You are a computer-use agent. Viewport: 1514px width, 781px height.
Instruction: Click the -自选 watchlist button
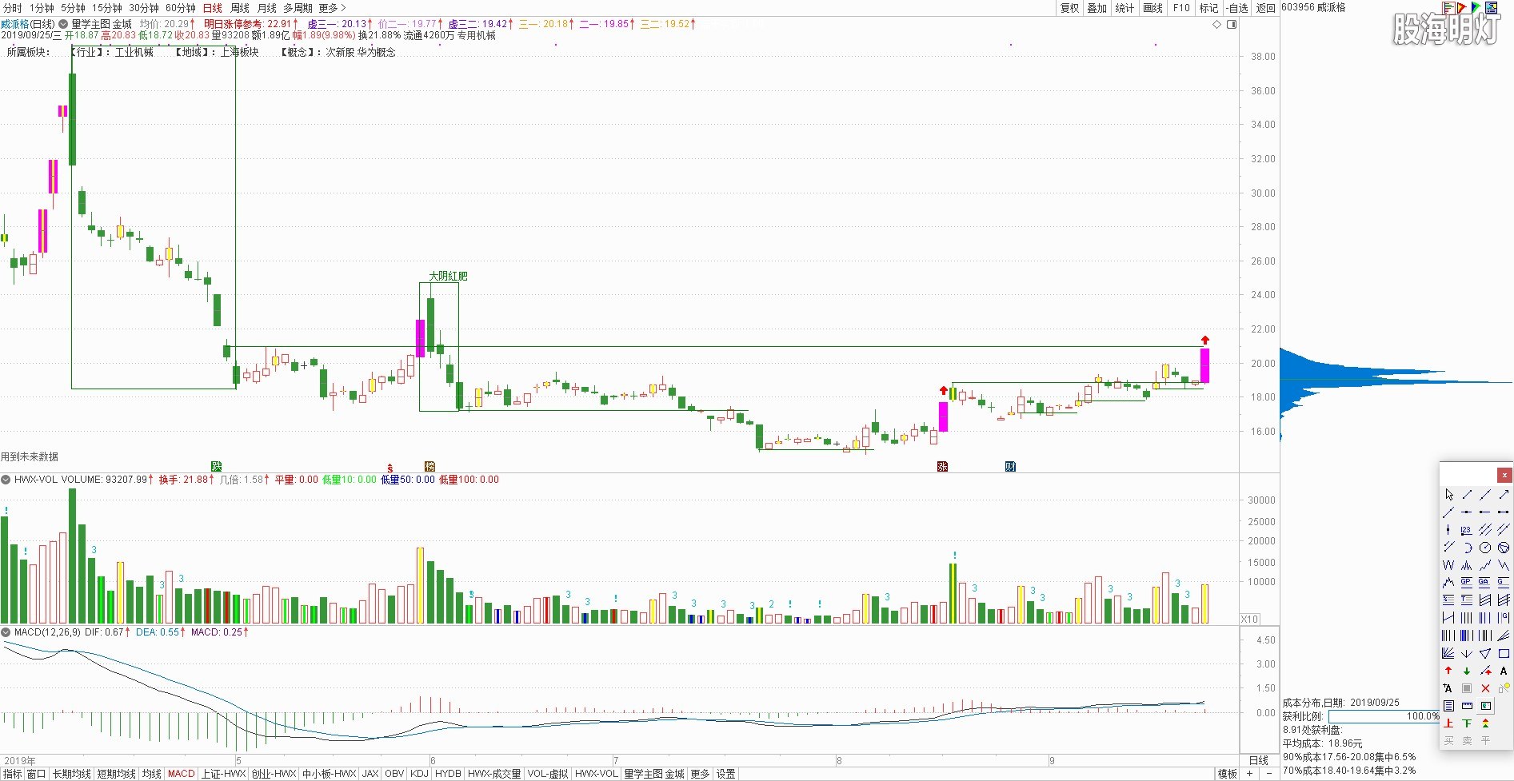coord(1237,8)
